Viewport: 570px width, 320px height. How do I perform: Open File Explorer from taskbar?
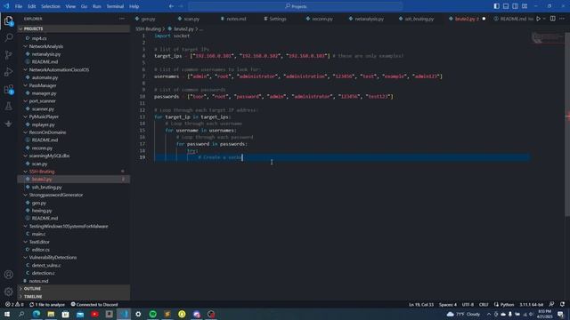pyautogui.click(x=51, y=314)
